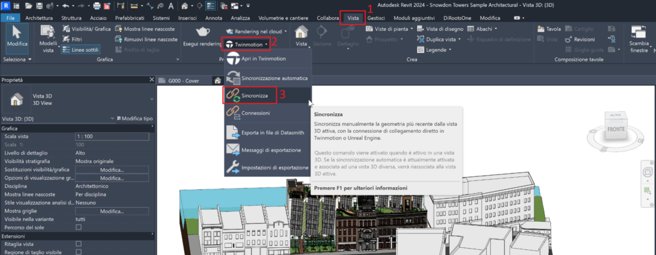The width and height of the screenshot is (656, 255).
Task: Toggle the Thin Lines icon in quick access toolbar
Action: click(210, 6)
